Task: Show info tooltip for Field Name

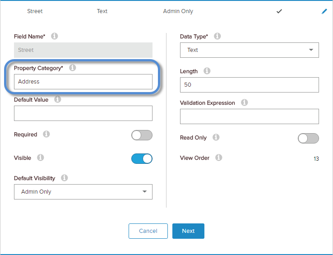Action: [54, 36]
